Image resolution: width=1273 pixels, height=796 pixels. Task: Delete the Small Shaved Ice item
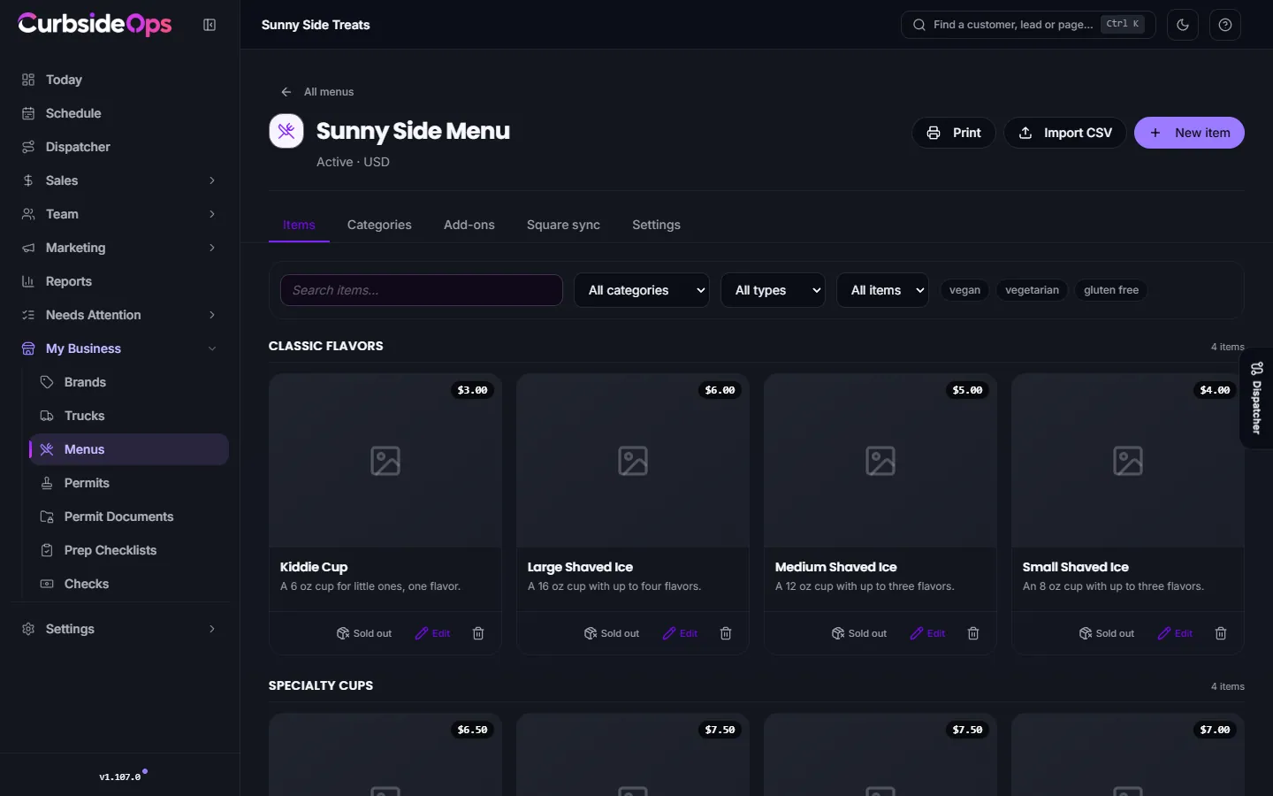[1221, 633]
